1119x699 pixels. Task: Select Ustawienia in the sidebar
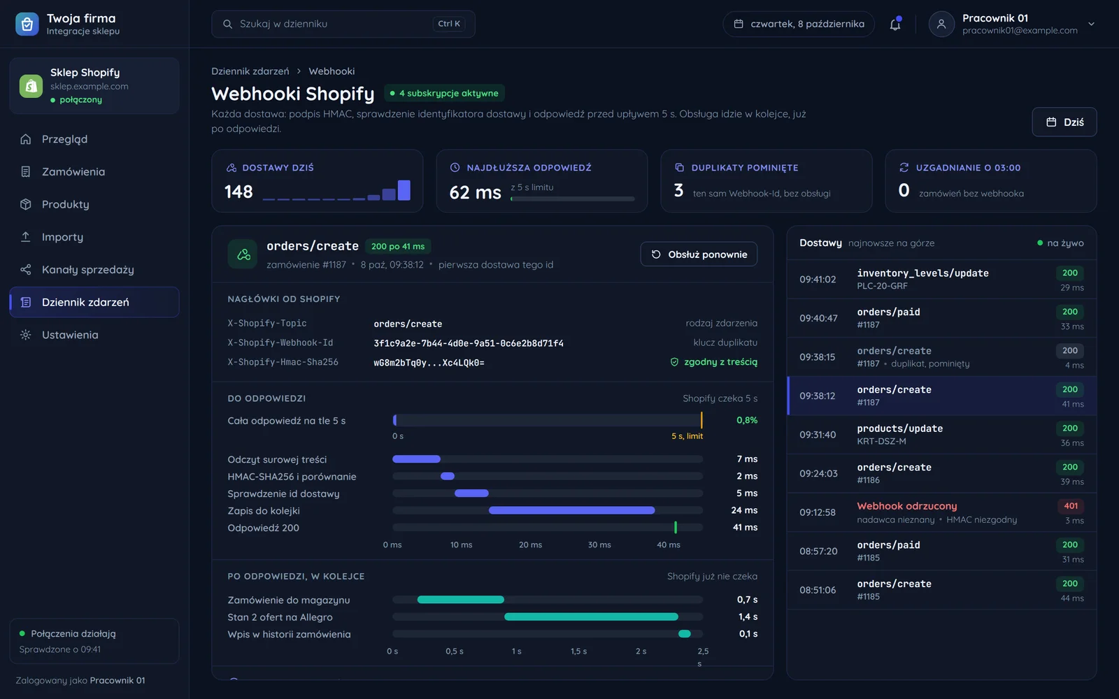(94, 335)
